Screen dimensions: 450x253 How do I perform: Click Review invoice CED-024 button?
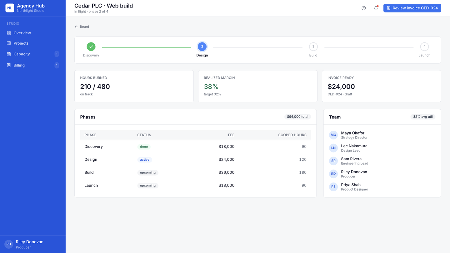tap(412, 8)
